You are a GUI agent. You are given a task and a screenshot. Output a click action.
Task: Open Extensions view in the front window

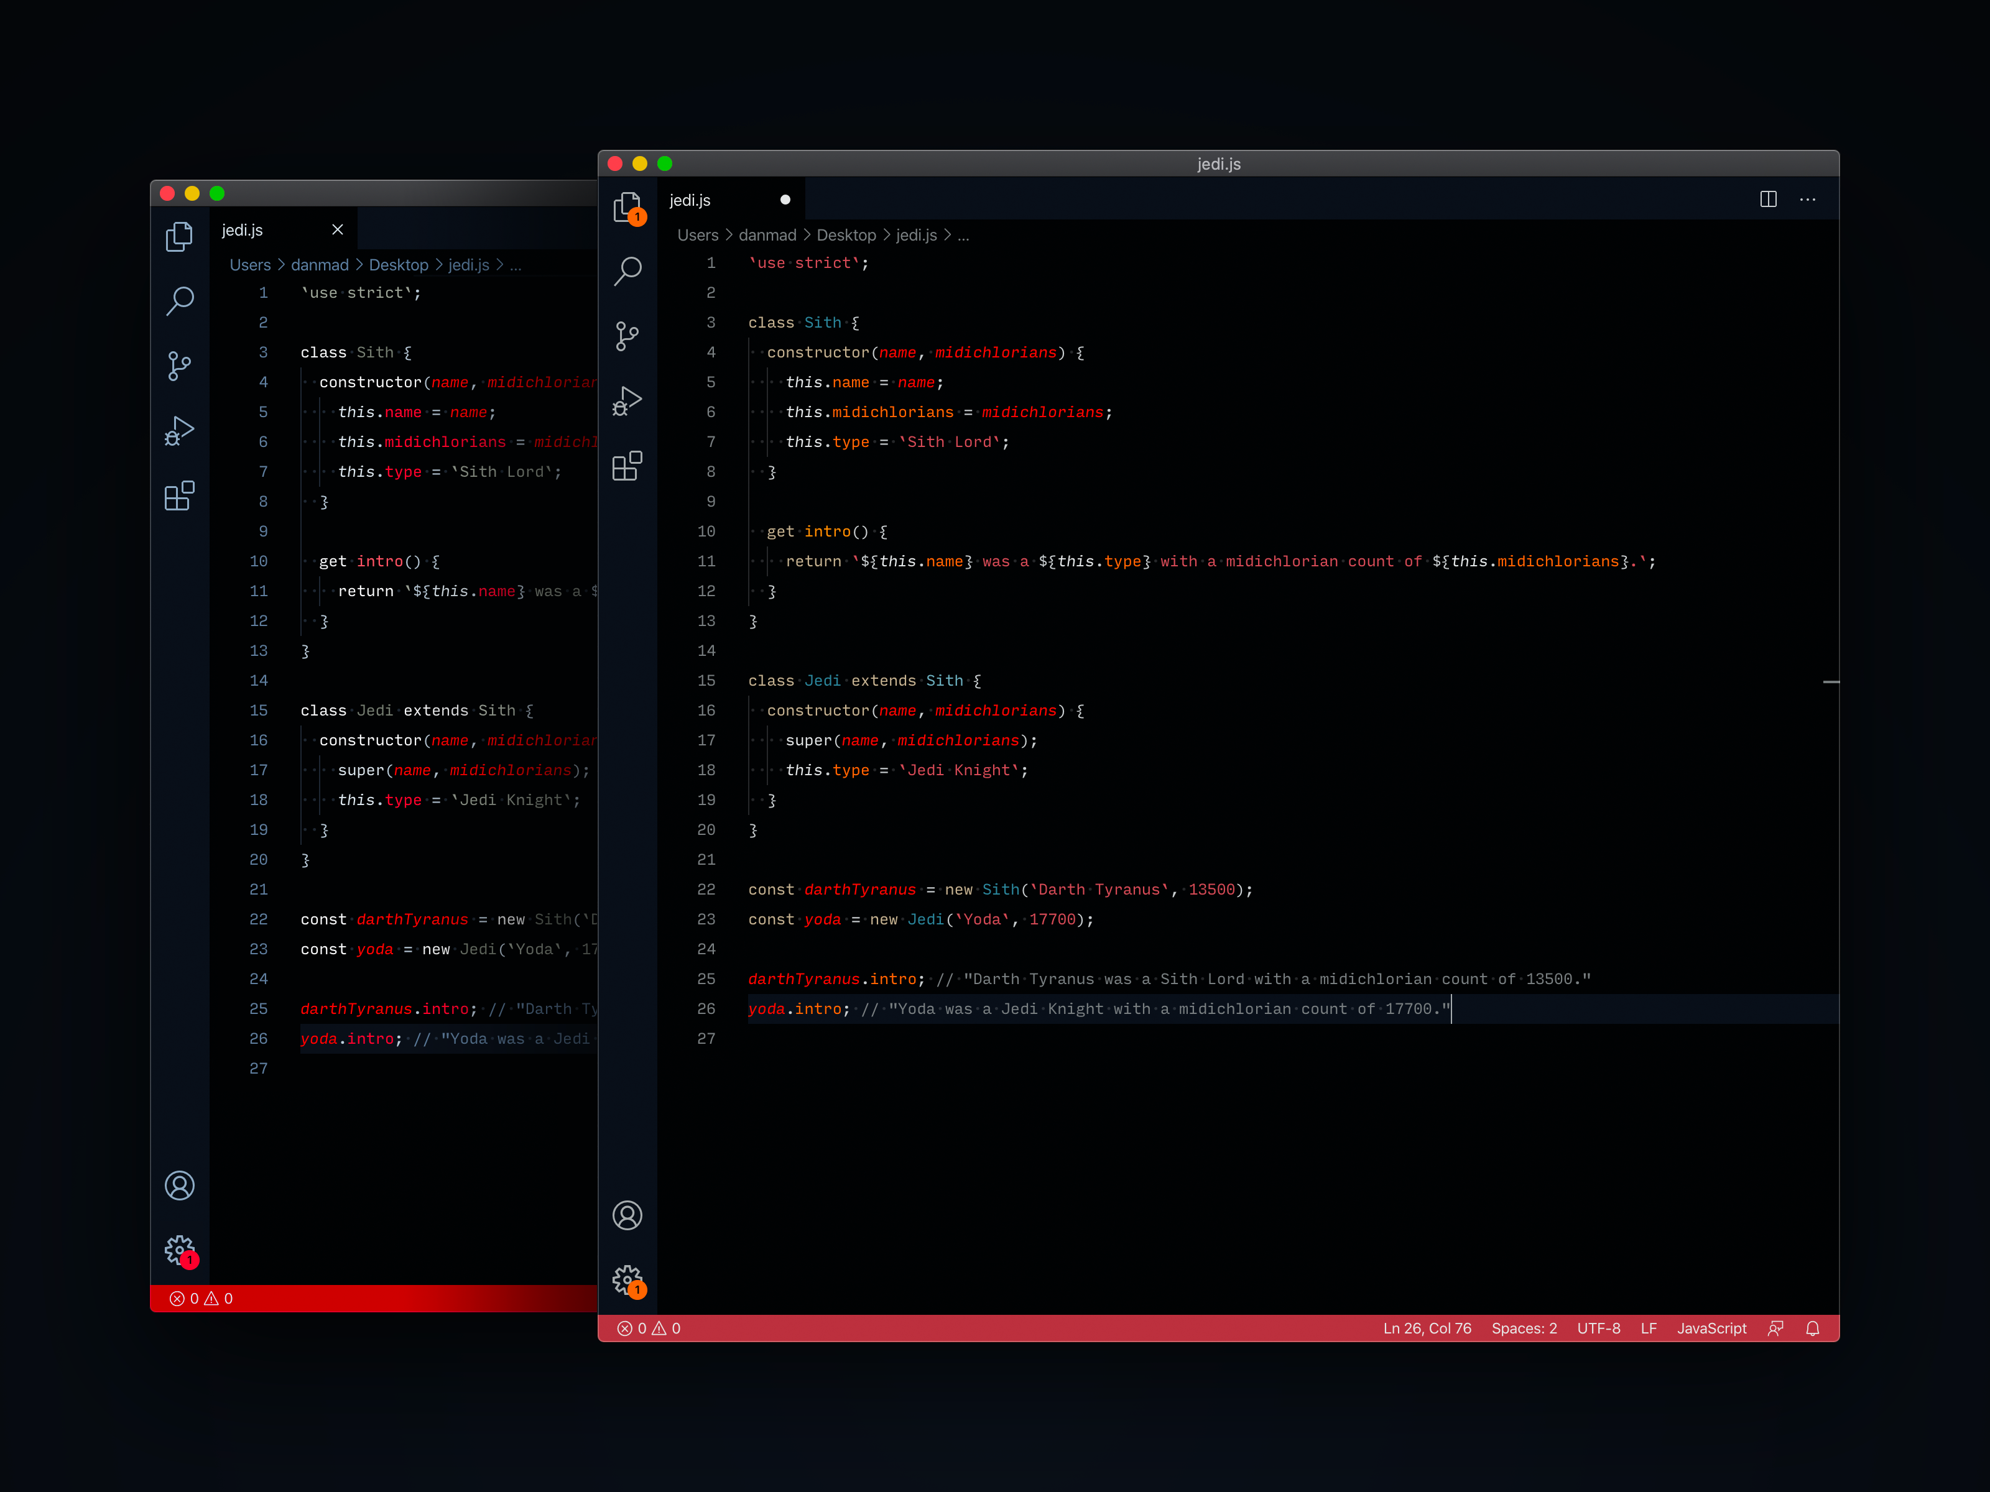point(627,466)
